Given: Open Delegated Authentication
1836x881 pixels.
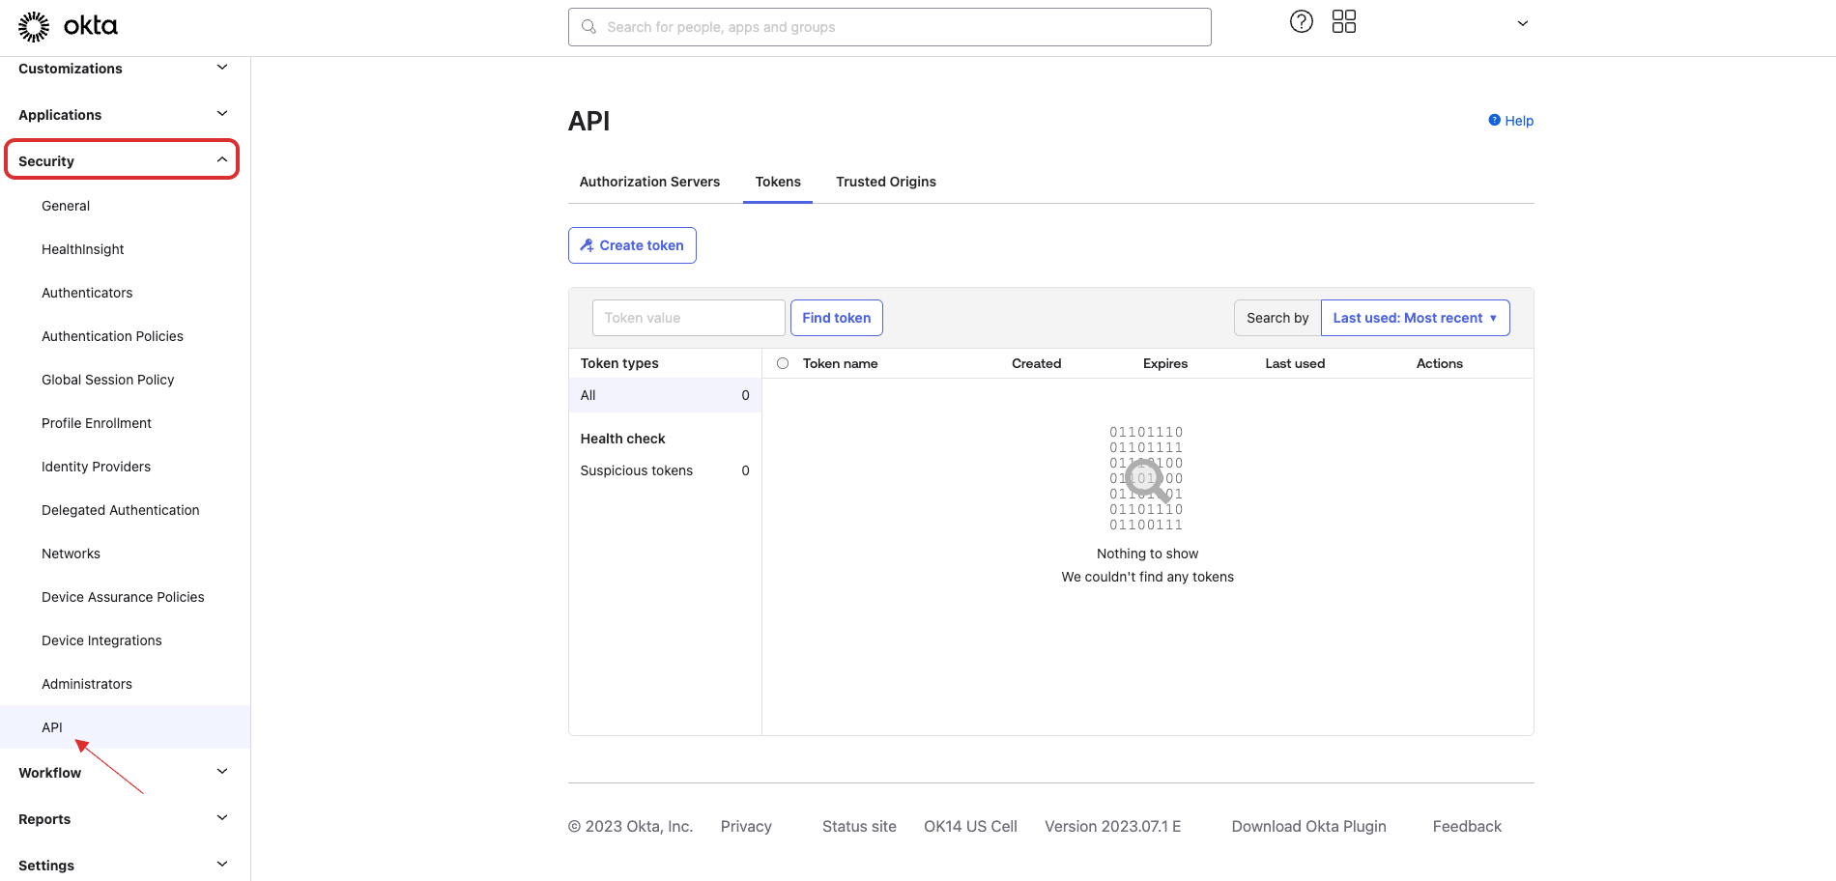Looking at the screenshot, I should pyautogui.click(x=121, y=510).
